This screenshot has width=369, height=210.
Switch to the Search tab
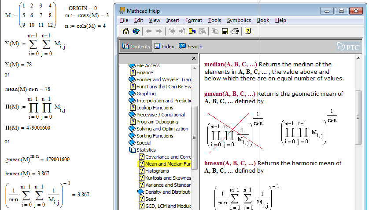[x=190, y=47]
